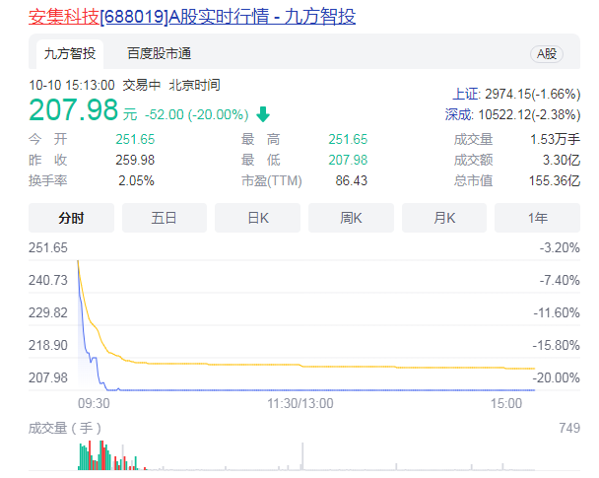Click the 11:30/13:00 time axis label

point(300,403)
